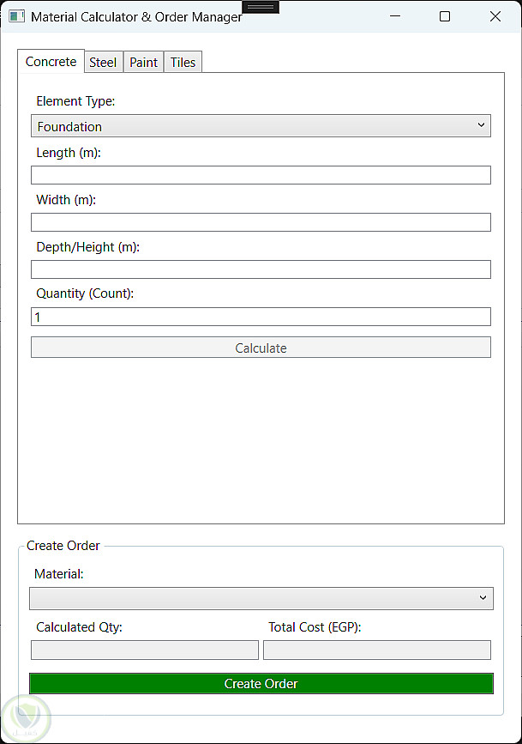The width and height of the screenshot is (522, 744).
Task: Maximize the Material Calculator window
Action: pos(445,16)
